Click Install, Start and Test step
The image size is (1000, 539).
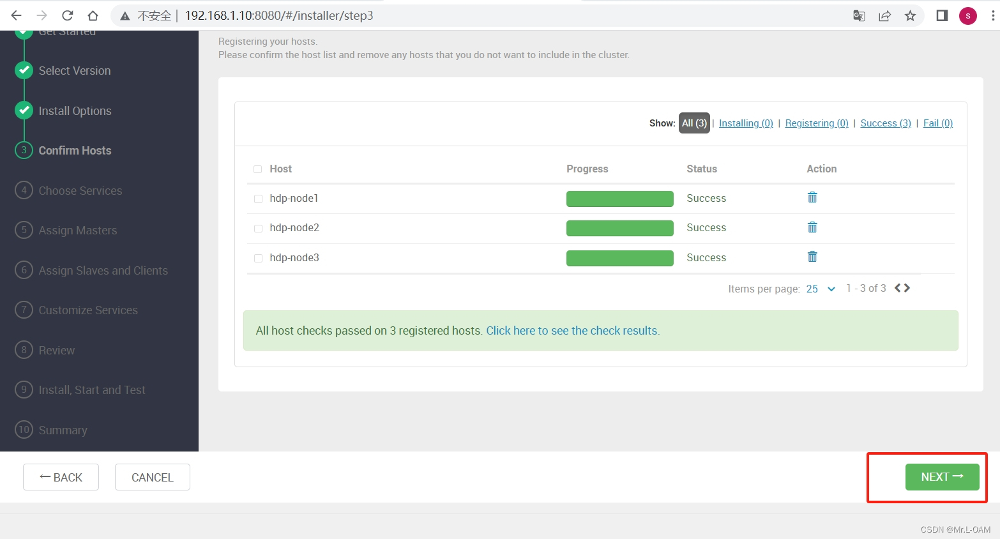point(92,390)
